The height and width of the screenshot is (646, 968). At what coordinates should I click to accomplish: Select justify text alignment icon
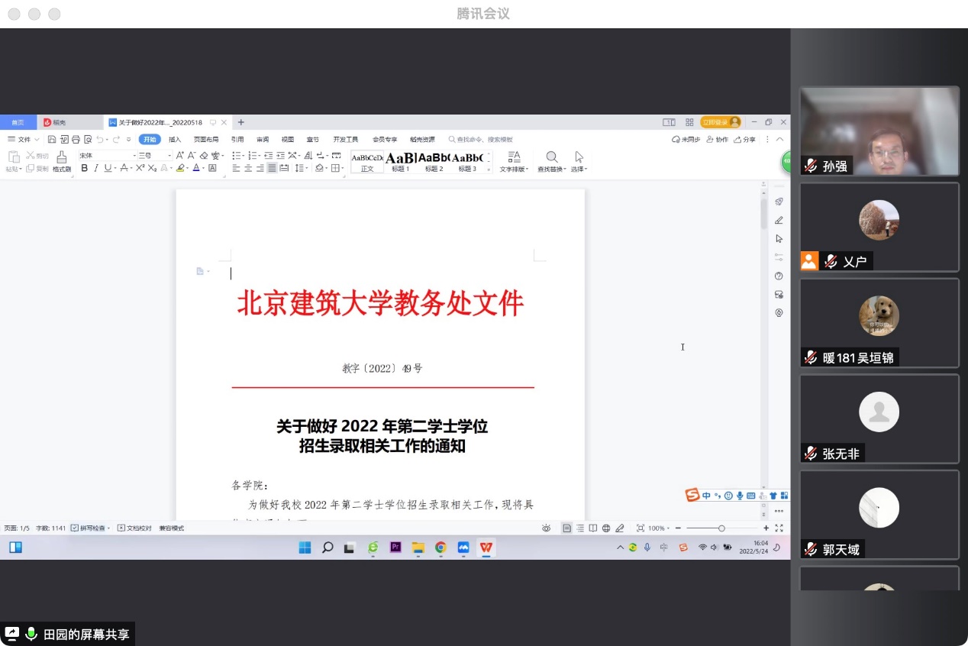(272, 168)
